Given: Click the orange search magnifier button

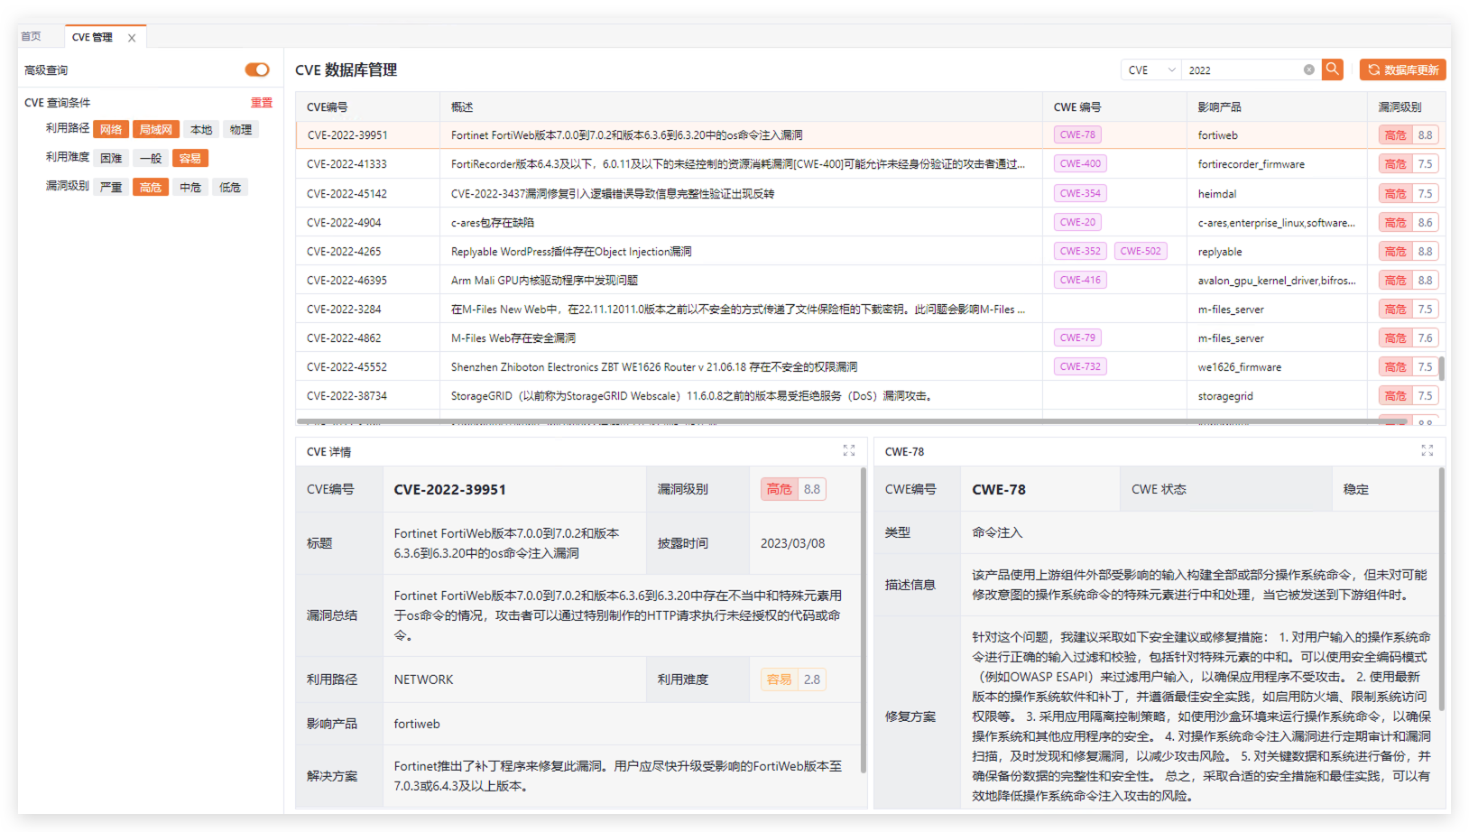Looking at the screenshot, I should coord(1332,69).
